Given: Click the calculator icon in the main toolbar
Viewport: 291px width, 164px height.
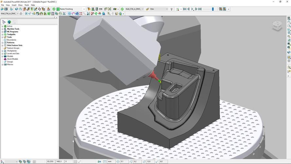Looking at the screenshot, I should click(x=97, y=9).
